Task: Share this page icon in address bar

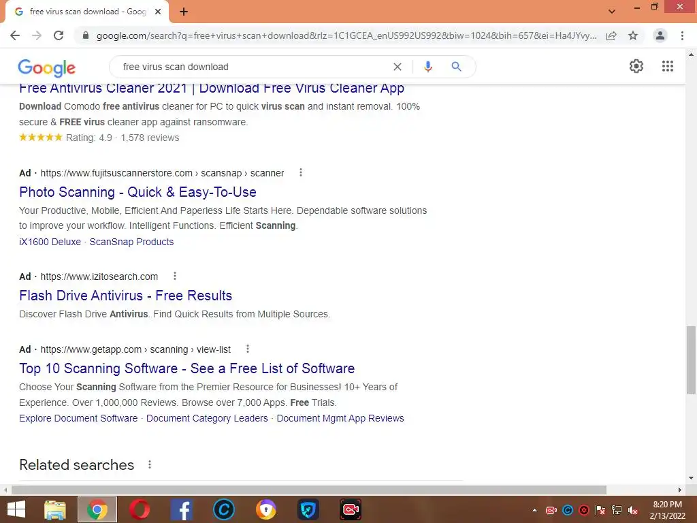Action: point(611,35)
